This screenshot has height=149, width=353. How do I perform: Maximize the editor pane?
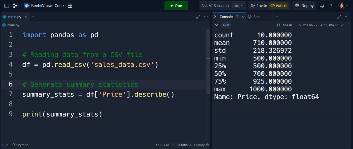pyautogui.click(x=198, y=17)
